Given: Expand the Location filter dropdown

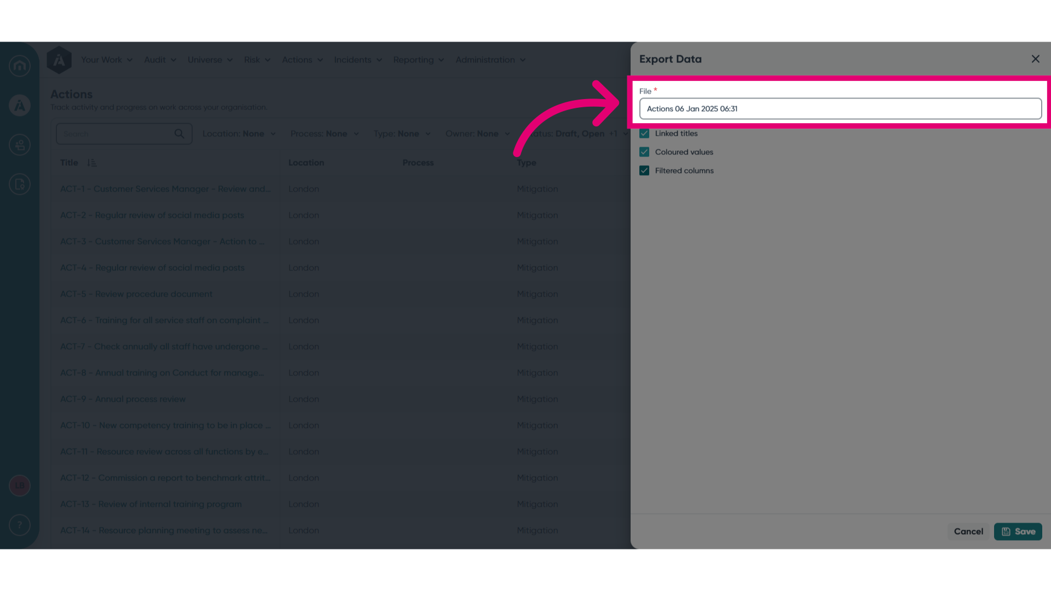Looking at the screenshot, I should coord(239,134).
